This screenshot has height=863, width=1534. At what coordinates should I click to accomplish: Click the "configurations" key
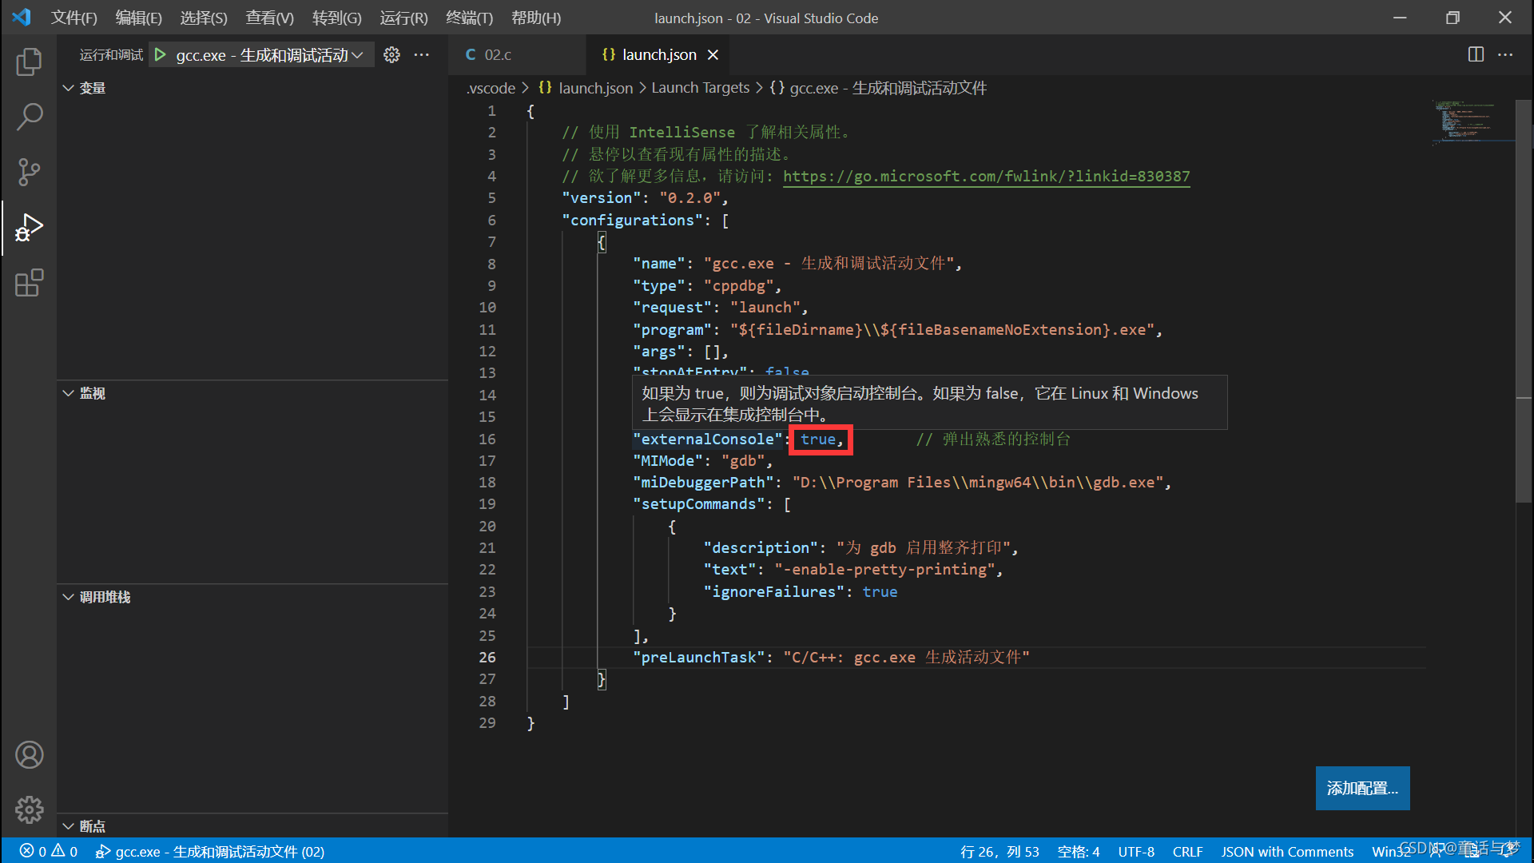pos(633,220)
